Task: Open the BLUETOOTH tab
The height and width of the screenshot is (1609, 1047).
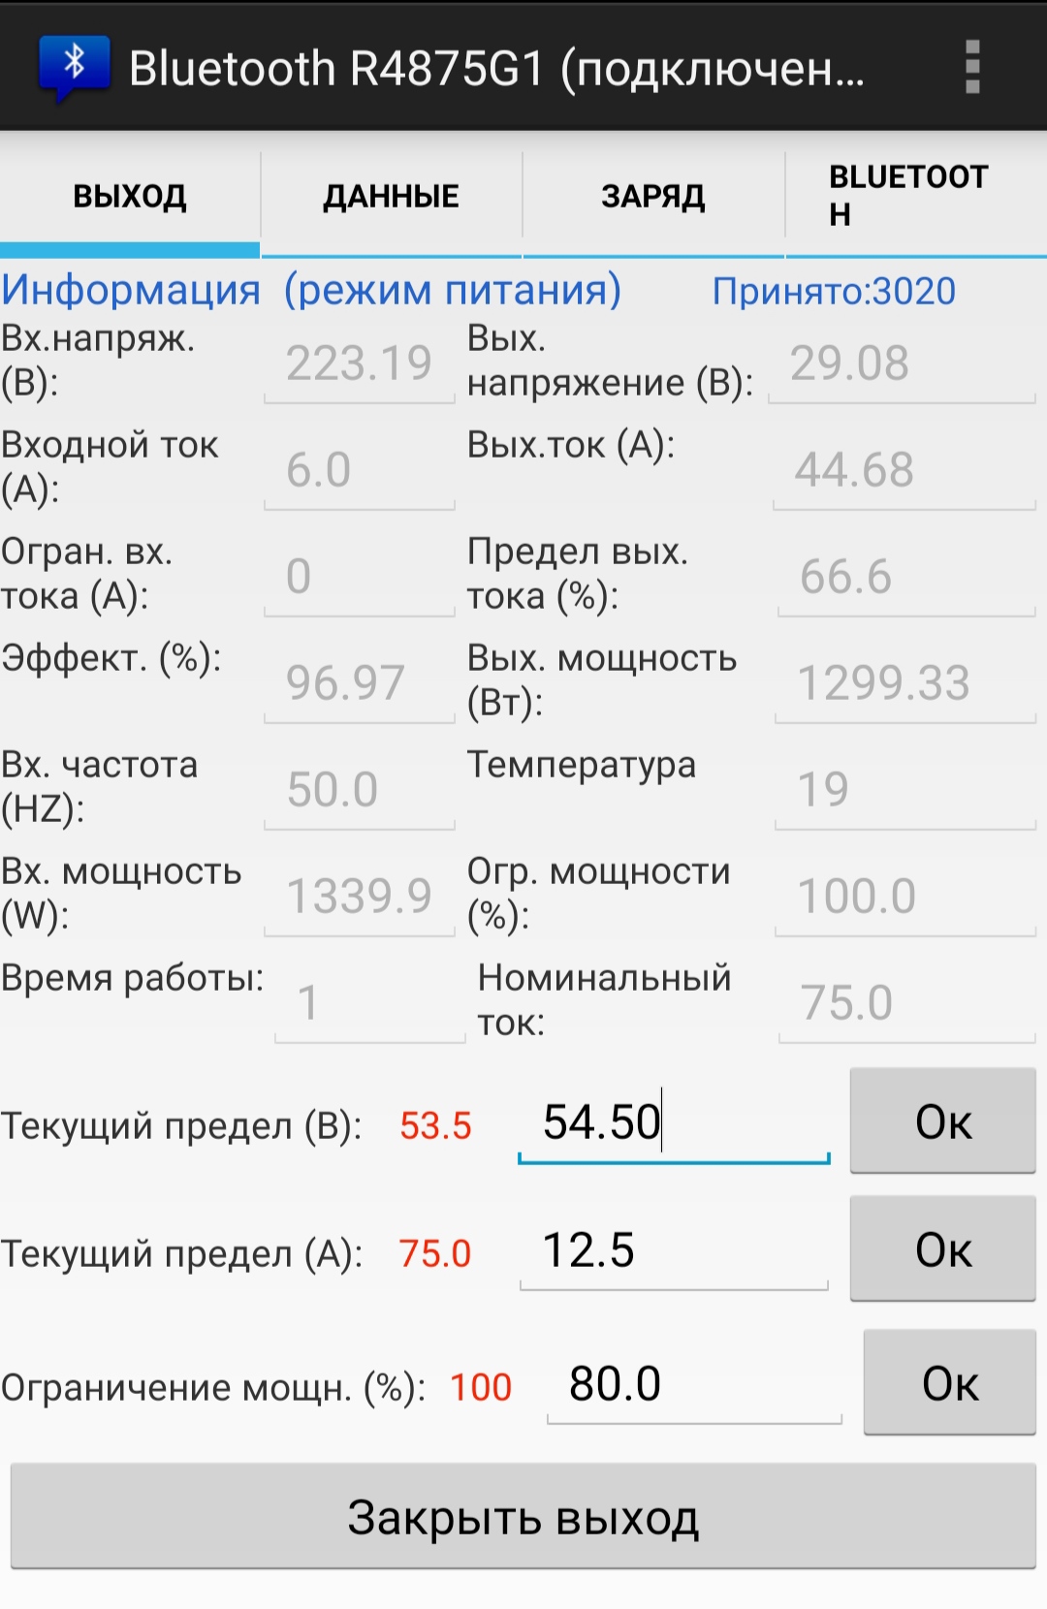Action: [916, 196]
